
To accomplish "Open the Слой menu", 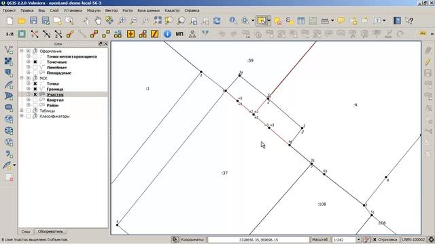I will click(x=54, y=11).
